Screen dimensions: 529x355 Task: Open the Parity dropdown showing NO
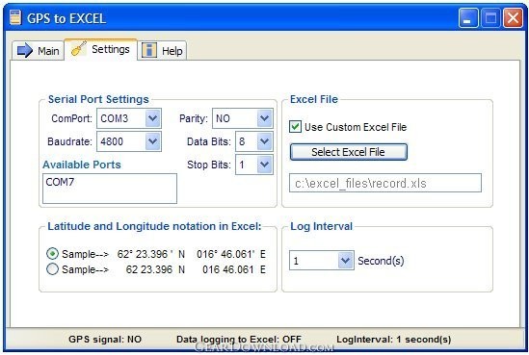(x=264, y=118)
